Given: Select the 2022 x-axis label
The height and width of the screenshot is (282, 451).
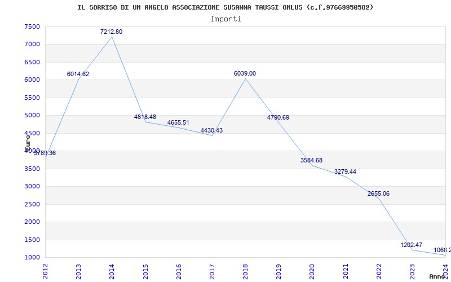Looking at the screenshot, I should 379,271.
